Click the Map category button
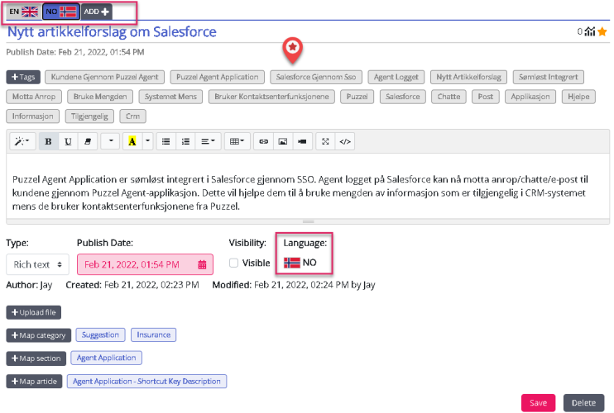The image size is (614, 413). 38,335
